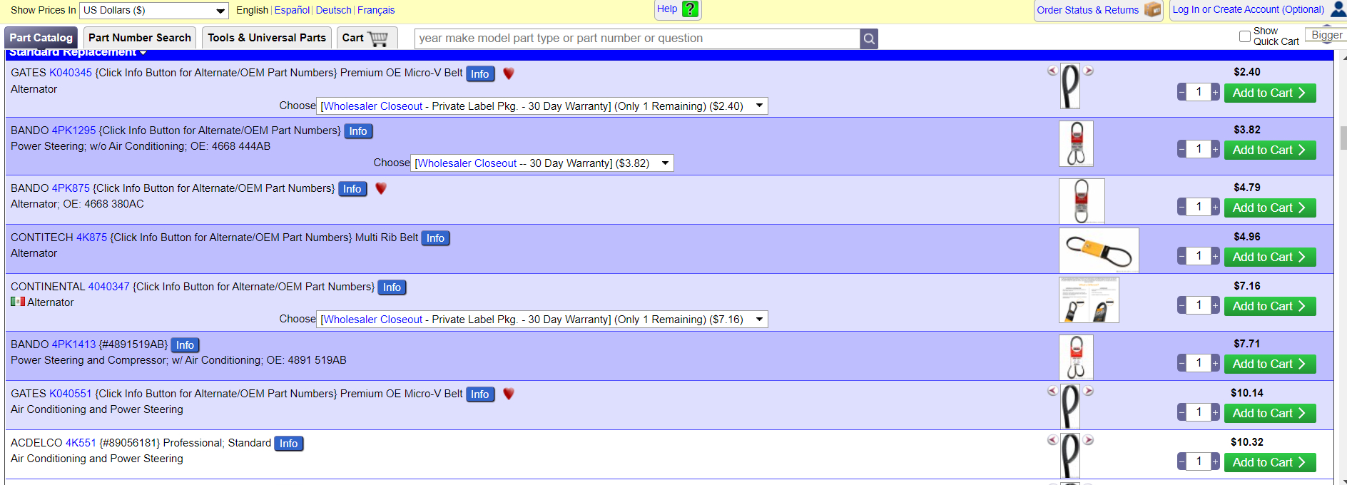Add GATES K040345 to cart
Screen dimensions: 1347x485
pyautogui.click(x=1270, y=93)
